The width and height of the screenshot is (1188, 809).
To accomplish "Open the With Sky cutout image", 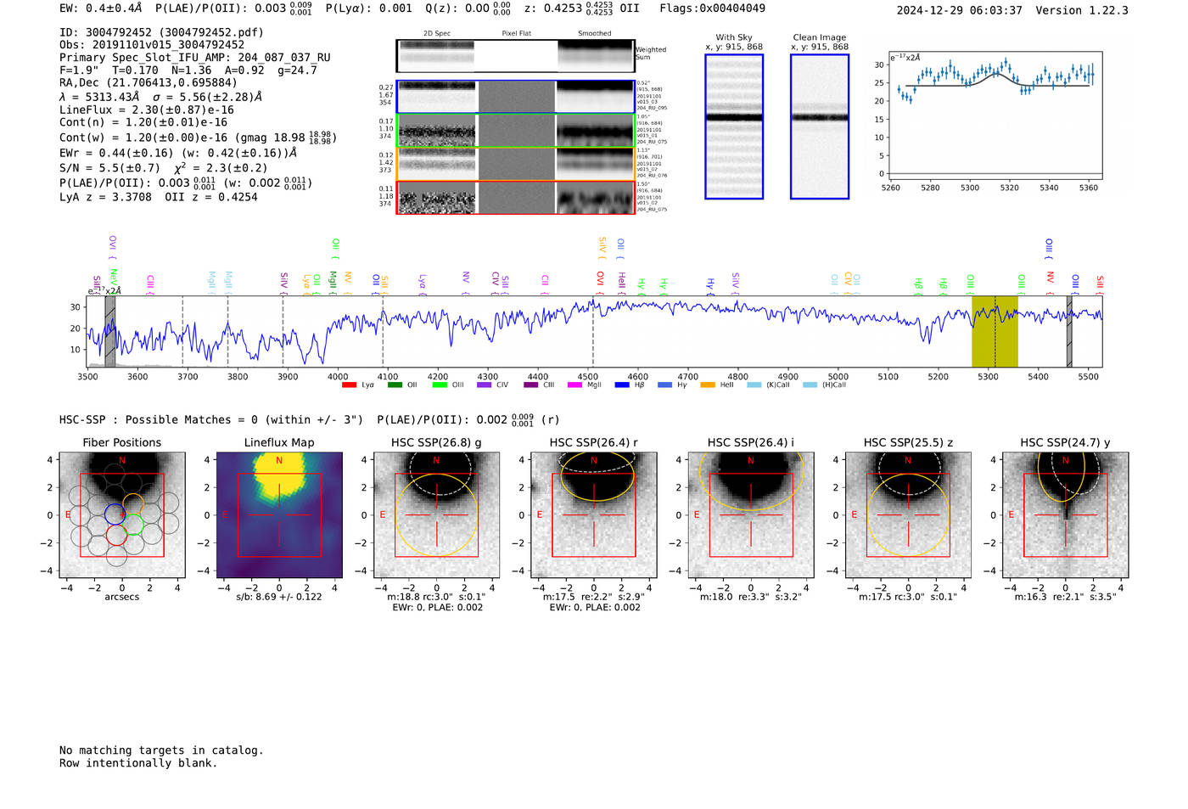I will 734,126.
